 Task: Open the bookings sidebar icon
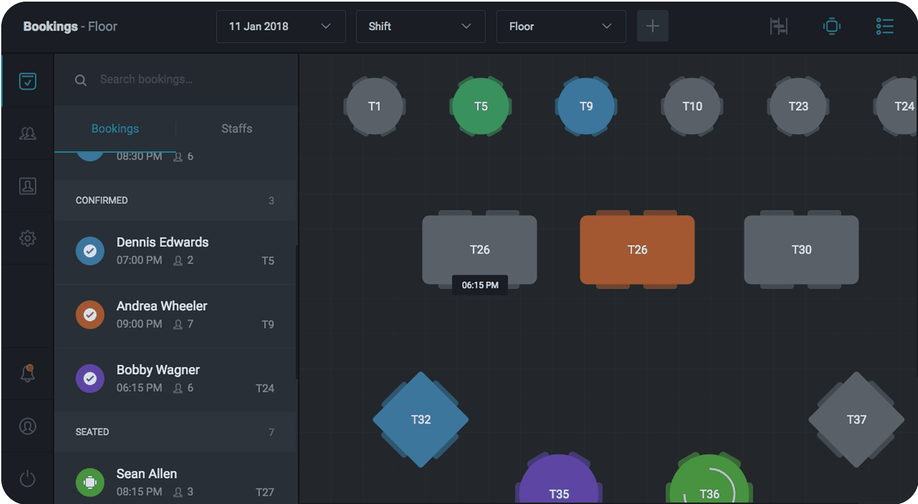click(28, 81)
